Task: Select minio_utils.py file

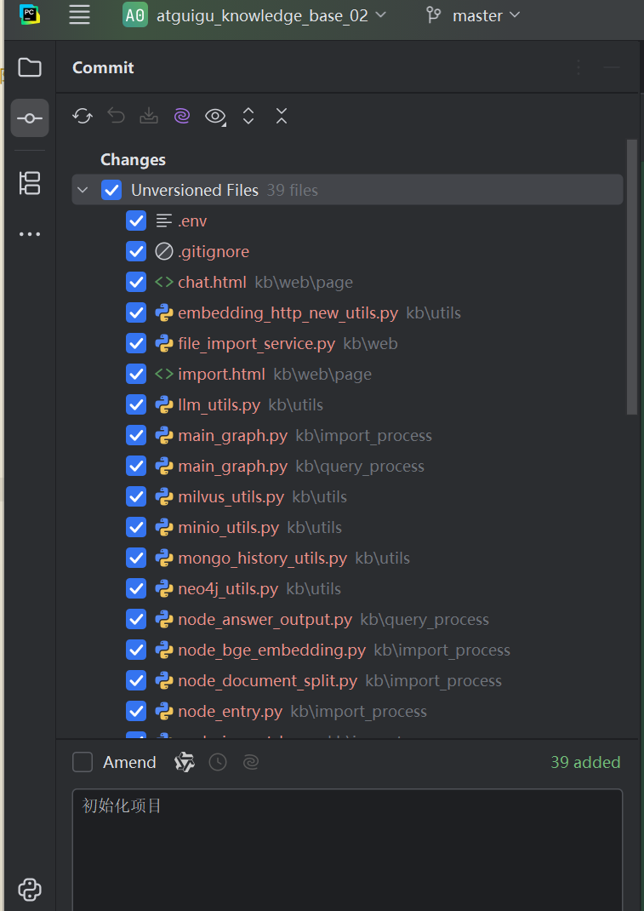Action: (228, 528)
